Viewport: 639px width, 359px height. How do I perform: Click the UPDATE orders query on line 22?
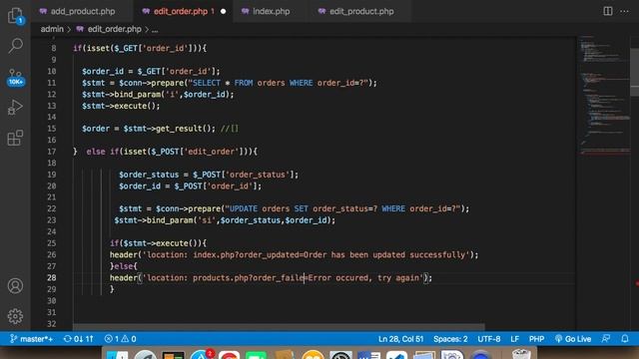(x=342, y=208)
